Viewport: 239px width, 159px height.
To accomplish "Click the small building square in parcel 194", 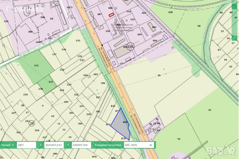I will tap(89, 77).
